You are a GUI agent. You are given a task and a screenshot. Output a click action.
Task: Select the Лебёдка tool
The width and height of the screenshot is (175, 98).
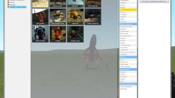pyautogui.click(x=128, y=3)
